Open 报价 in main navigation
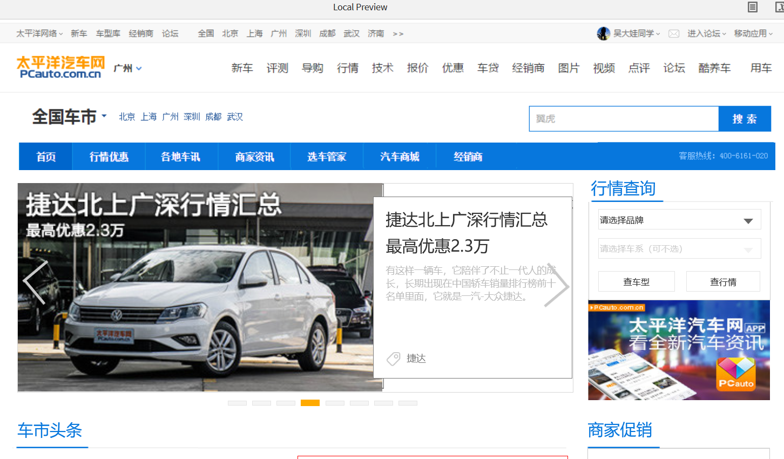This screenshot has height=459, width=784. point(417,68)
